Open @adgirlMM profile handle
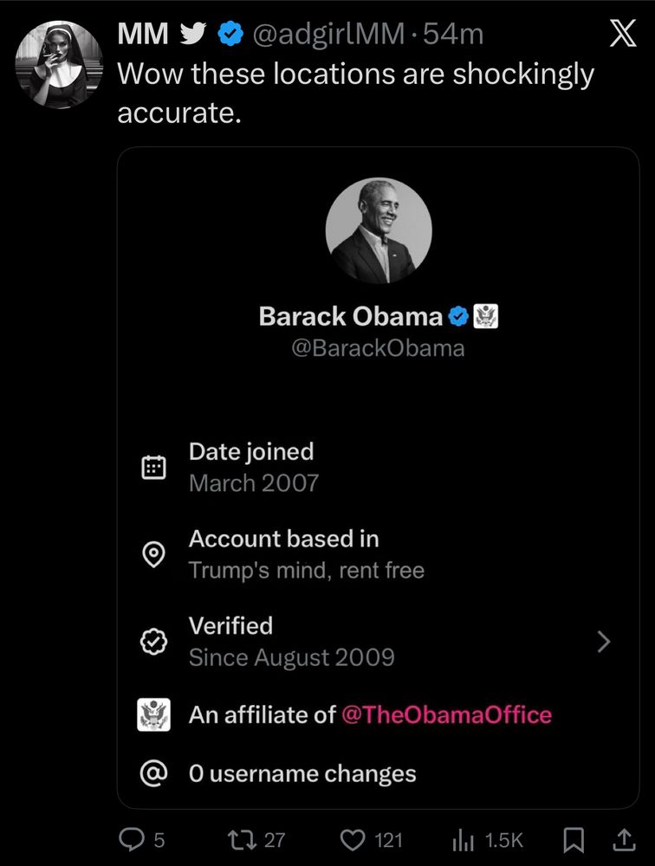 327,34
